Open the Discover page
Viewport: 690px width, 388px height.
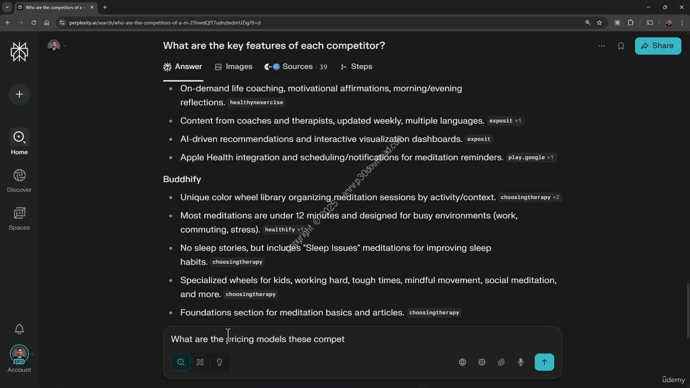click(19, 181)
